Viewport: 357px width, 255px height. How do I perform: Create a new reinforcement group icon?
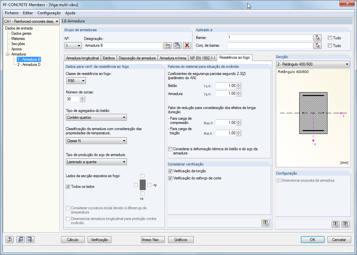click(167, 45)
